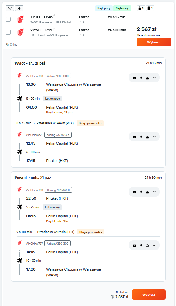Image resolution: width=176 pixels, height=306 pixels.
Task: Click the heart favorite icon
Action: click(10, 8)
